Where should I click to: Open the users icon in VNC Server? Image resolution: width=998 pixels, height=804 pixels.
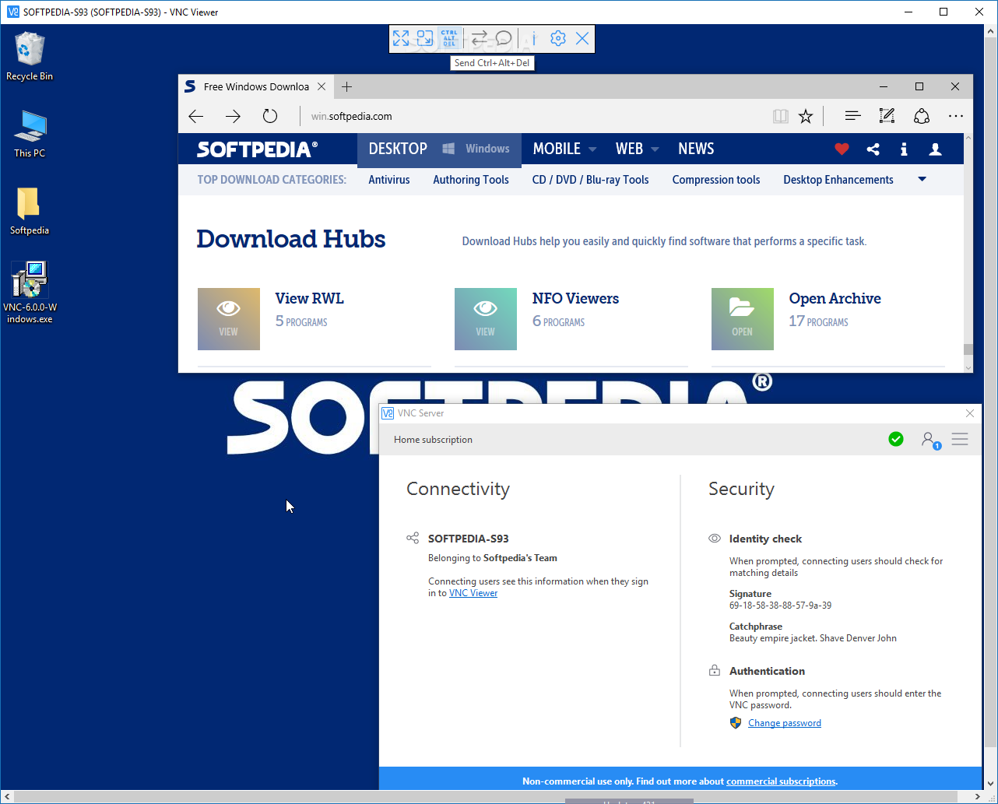930,440
